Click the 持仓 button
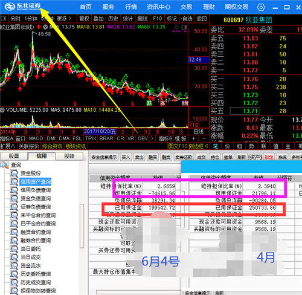The height and width of the screenshot is (295, 302). point(214,157)
